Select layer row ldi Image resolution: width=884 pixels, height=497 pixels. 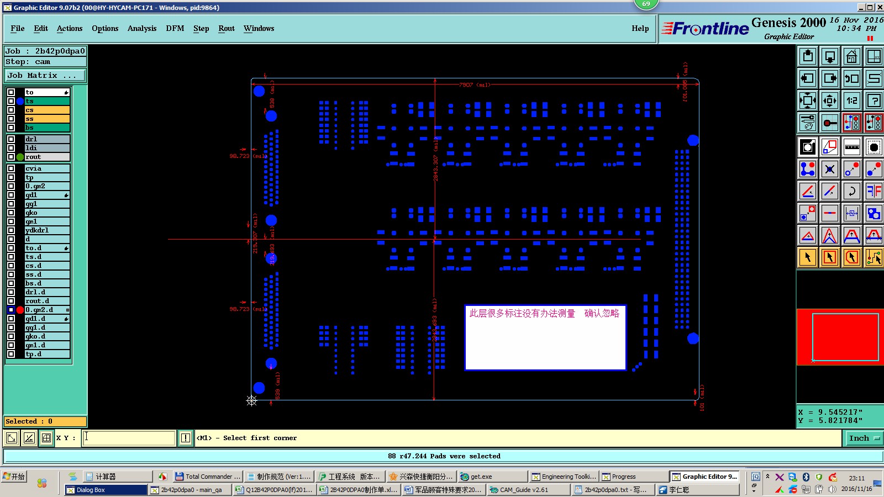point(47,148)
